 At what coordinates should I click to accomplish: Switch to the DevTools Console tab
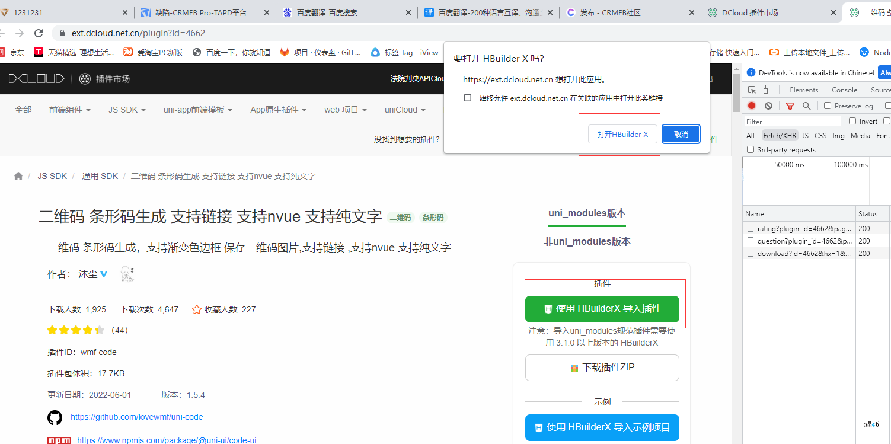pos(844,90)
